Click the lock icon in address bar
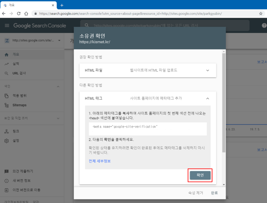Screen dimensions: 267x203 (36, 14)
